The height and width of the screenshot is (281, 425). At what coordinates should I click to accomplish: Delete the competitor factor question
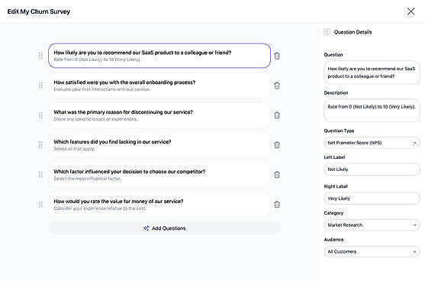coord(277,175)
